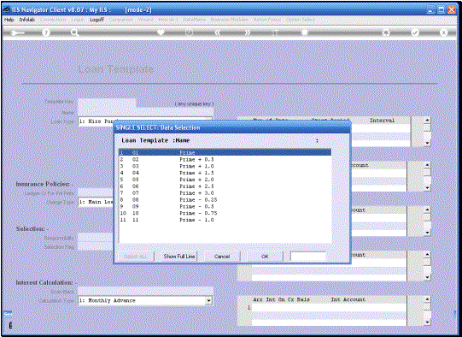Click the funnel icon in the toolbar
Image resolution: width=462 pixels, height=337 pixels.
point(275,33)
